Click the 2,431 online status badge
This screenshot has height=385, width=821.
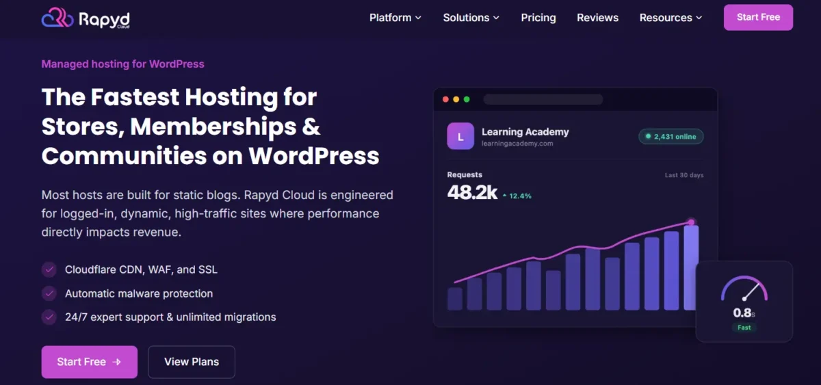coord(671,137)
